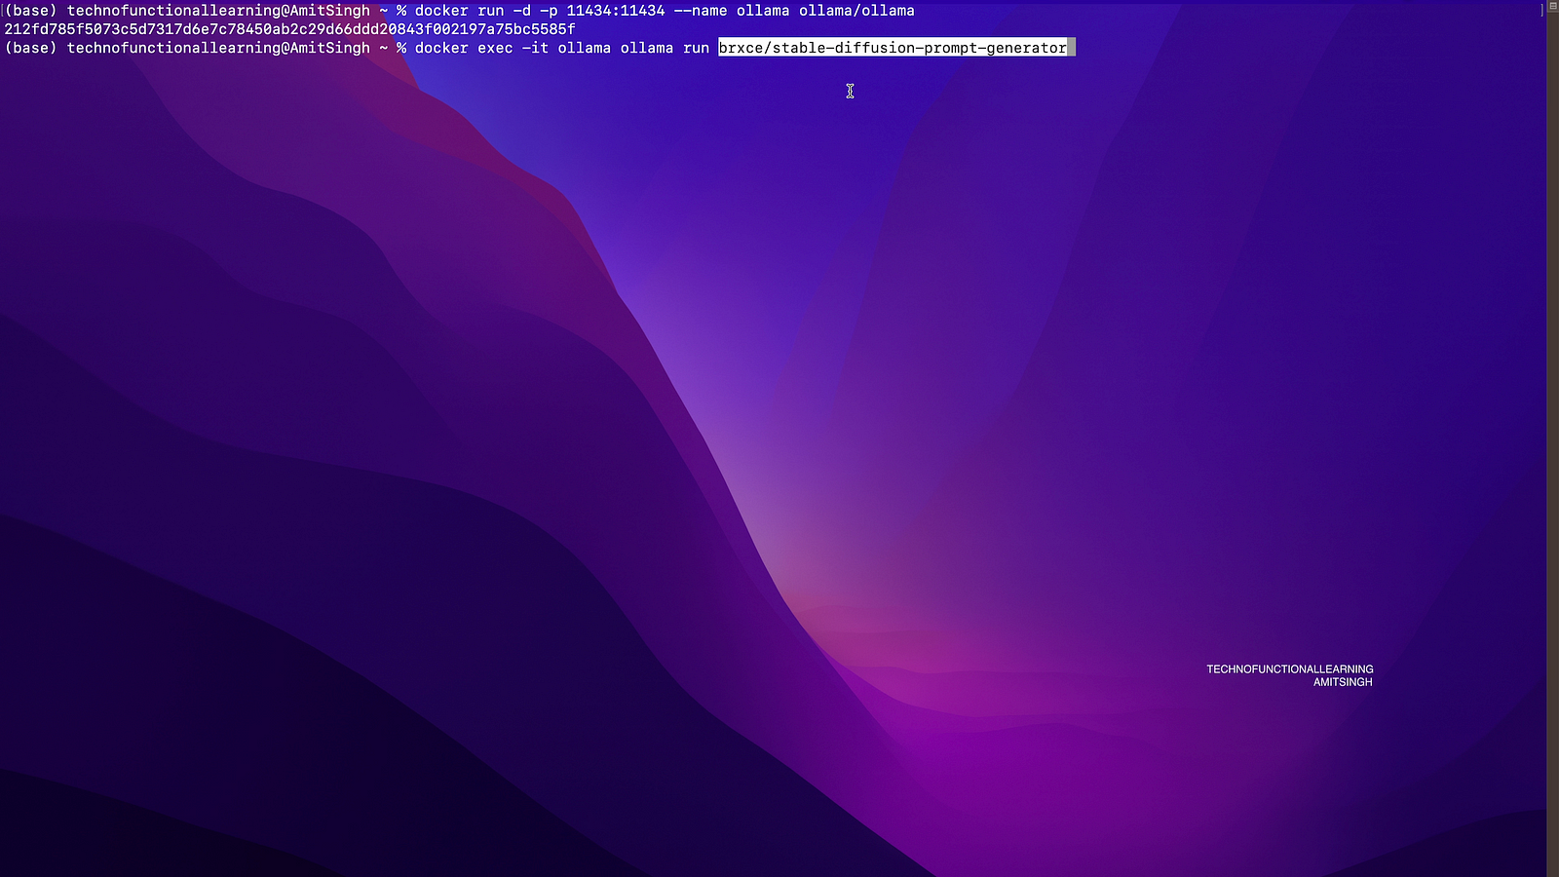Click the TECHNOFUNCTIONALLEARNING watermark text

[1289, 669]
